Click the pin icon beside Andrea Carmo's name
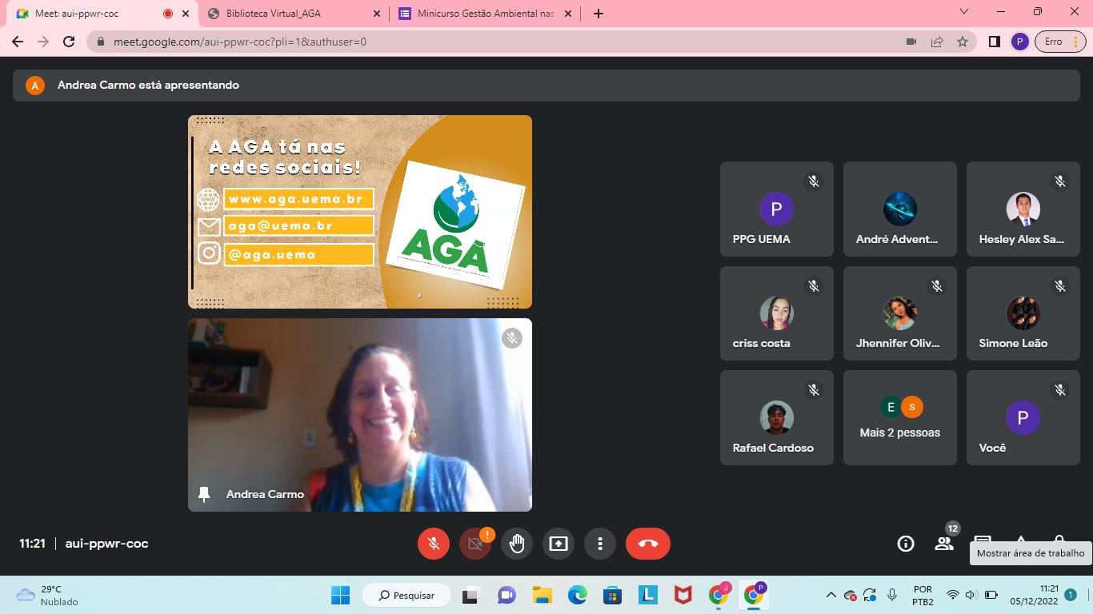Viewport: 1093px width, 614px height. (204, 494)
